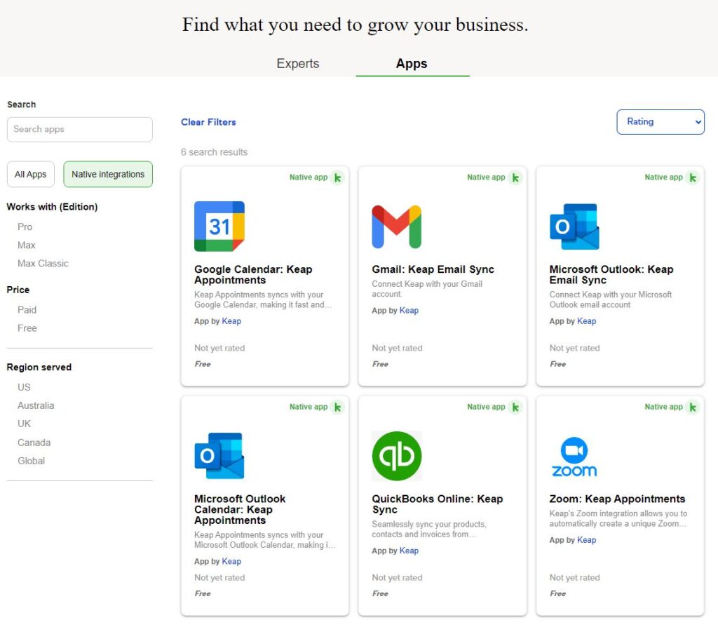Switch to the Experts tab

(x=297, y=64)
